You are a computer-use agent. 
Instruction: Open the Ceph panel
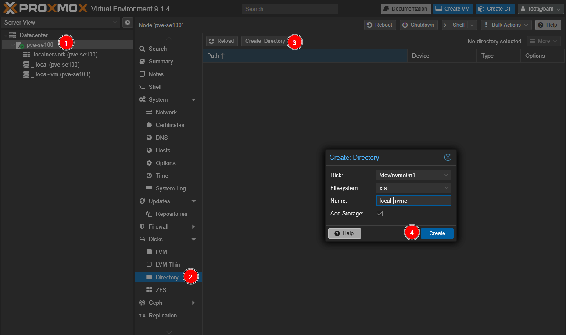coord(155,303)
